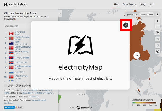162x111 pixels.
Task: Open the bug report こちらに link
Action: coord(34,97)
